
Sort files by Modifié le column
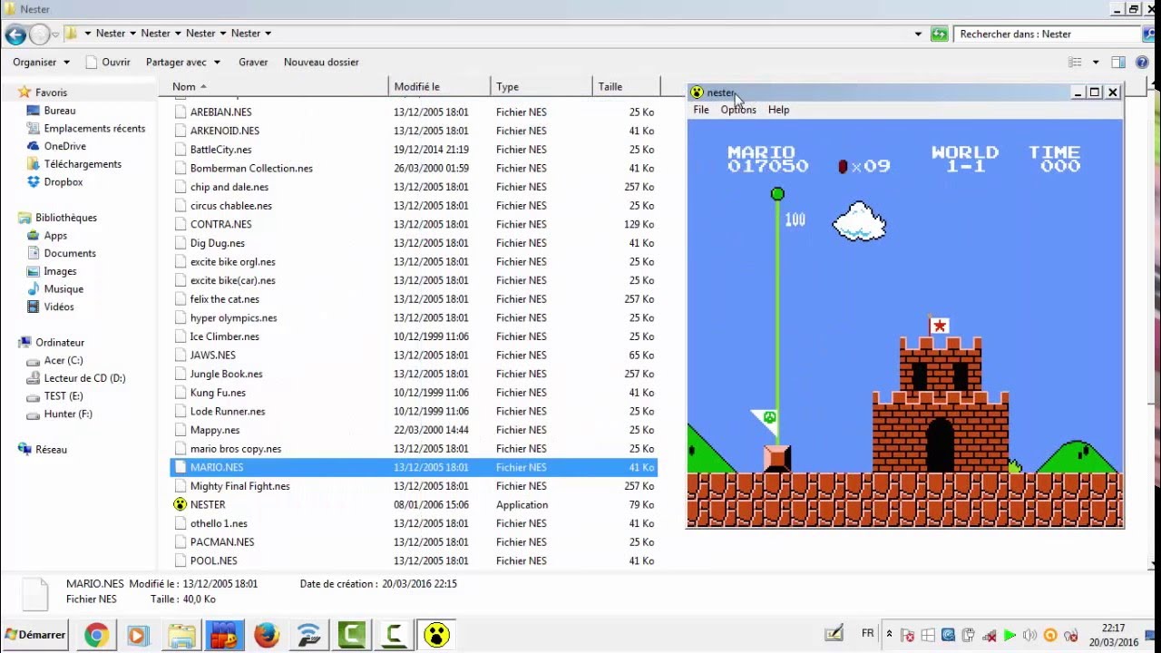click(x=439, y=86)
